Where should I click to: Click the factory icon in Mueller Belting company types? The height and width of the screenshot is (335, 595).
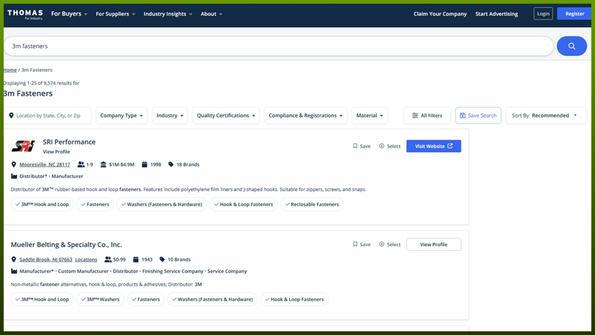14,271
